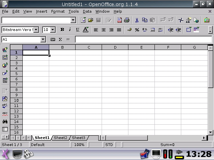Toggle italic formatting
The width and height of the screenshot is (214, 160).
tap(70, 30)
